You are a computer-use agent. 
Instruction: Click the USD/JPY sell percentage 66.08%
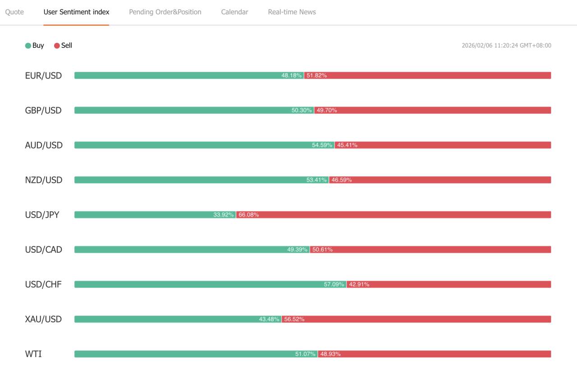[x=249, y=214]
